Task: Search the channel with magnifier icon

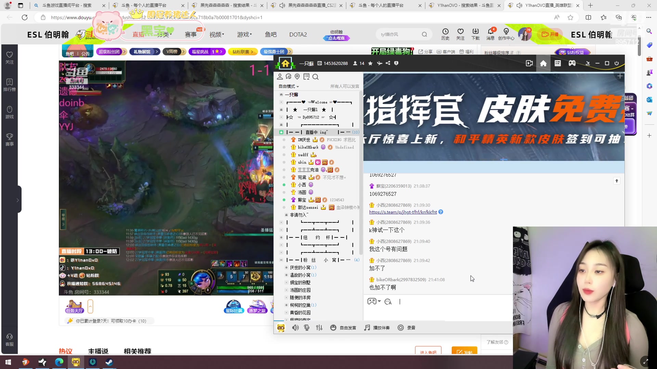Action: click(315, 77)
